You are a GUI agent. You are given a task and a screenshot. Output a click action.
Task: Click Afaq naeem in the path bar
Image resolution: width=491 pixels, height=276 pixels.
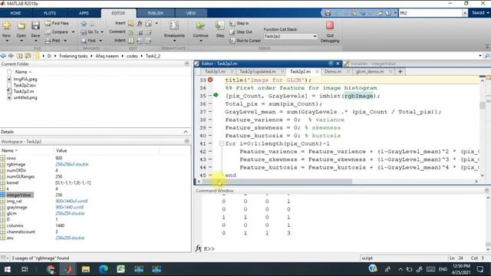107,56
